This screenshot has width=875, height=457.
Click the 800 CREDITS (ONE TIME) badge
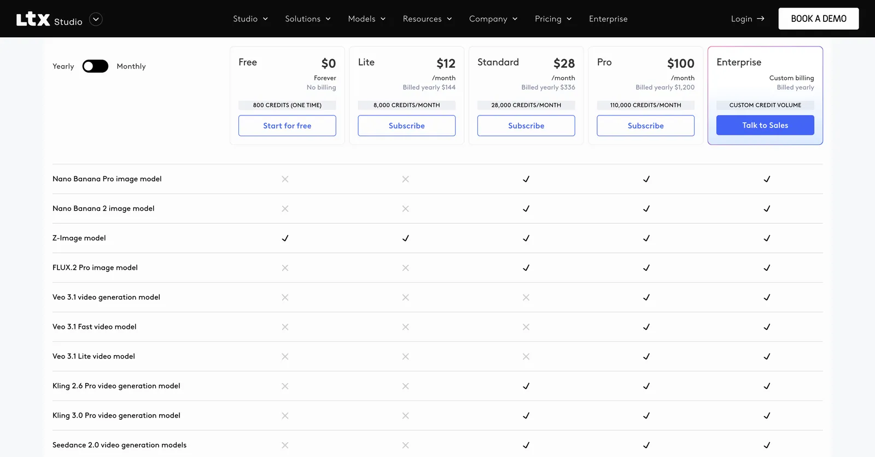pyautogui.click(x=287, y=105)
